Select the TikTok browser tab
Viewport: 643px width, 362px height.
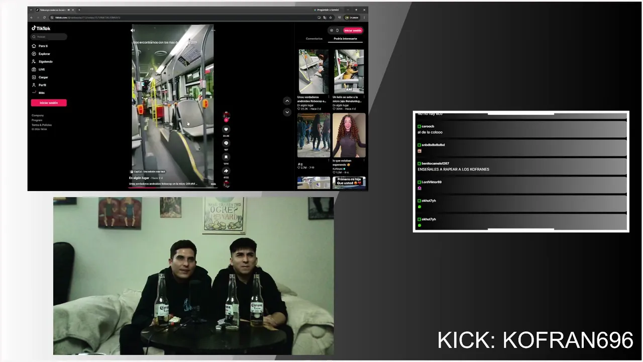click(54, 10)
